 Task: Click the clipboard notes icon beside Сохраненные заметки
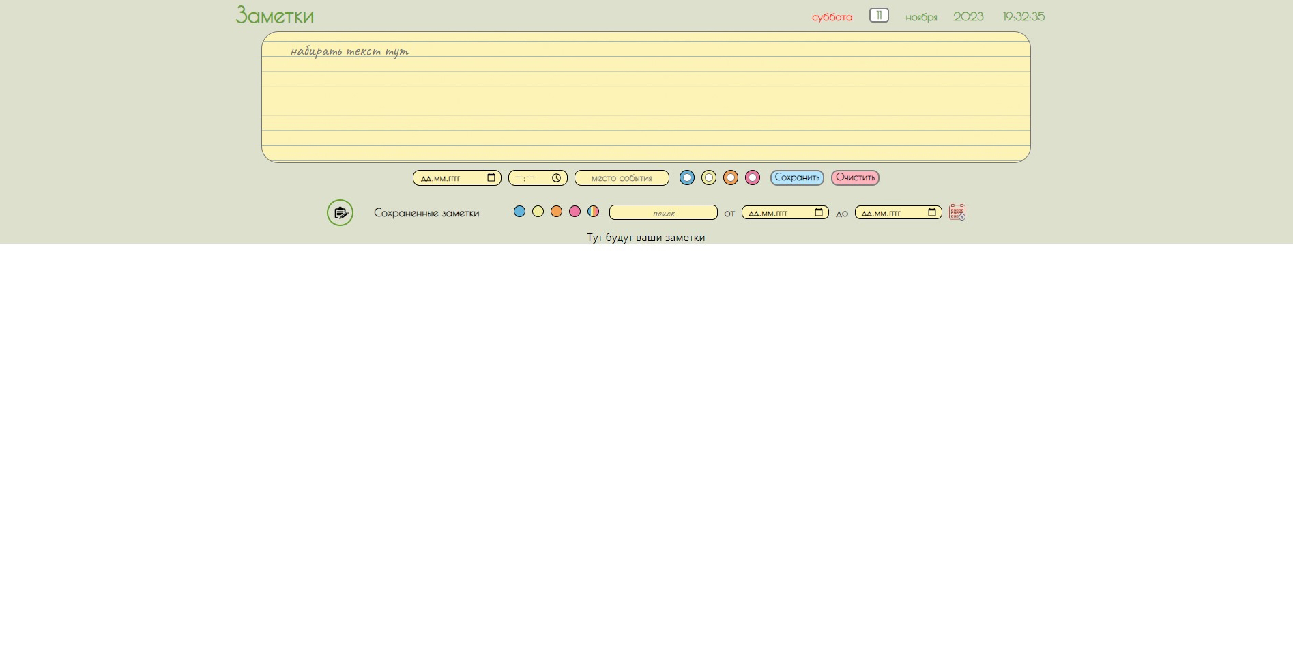tap(340, 213)
